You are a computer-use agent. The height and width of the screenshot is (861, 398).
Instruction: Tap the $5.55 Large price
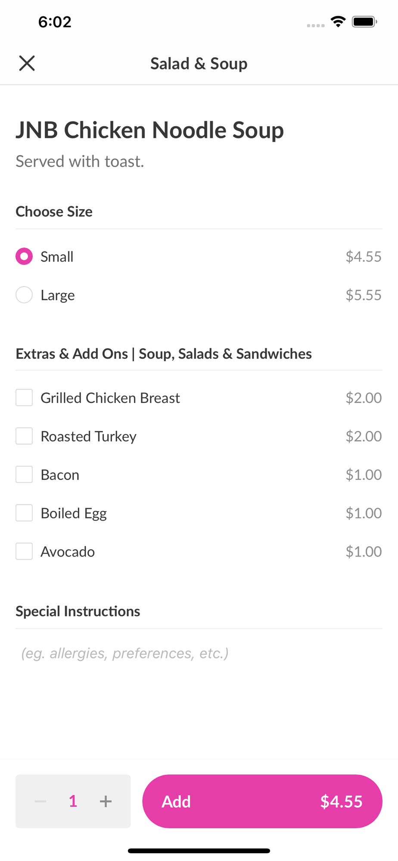364,295
